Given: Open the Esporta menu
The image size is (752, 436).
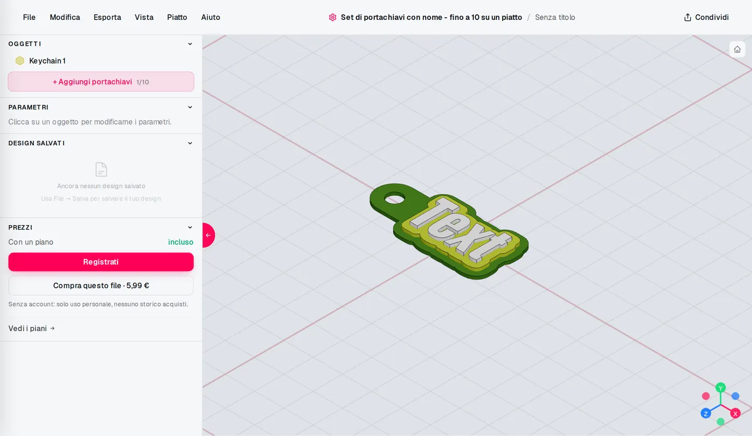Looking at the screenshot, I should [107, 17].
